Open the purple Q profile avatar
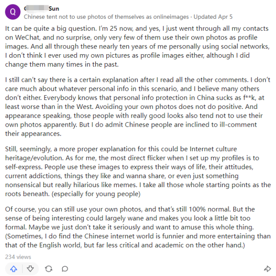276x276 pixels. (x=13, y=12)
